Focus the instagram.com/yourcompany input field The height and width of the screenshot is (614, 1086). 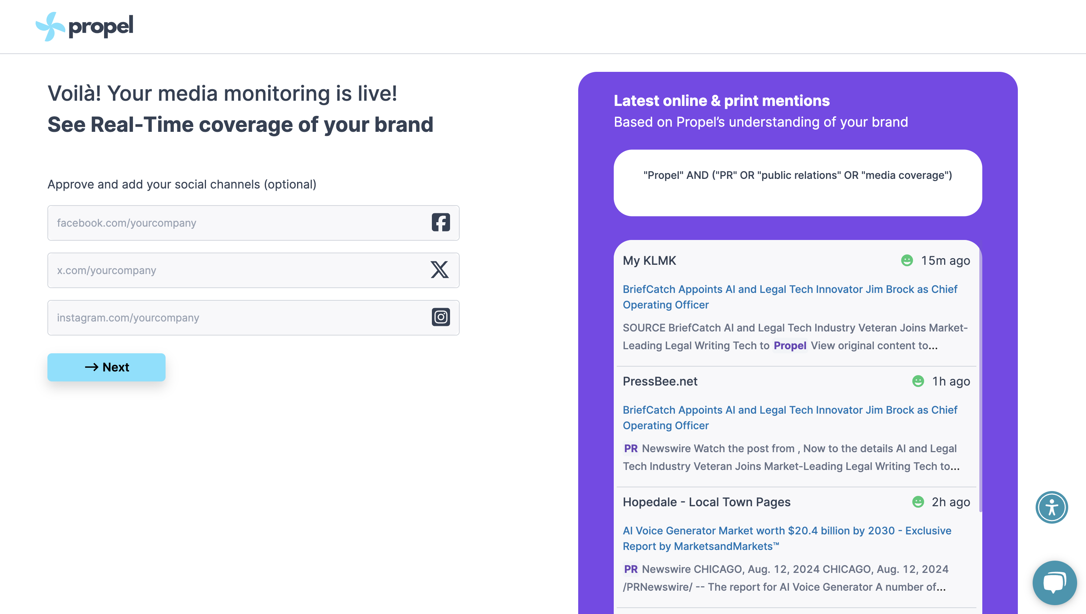tap(253, 317)
